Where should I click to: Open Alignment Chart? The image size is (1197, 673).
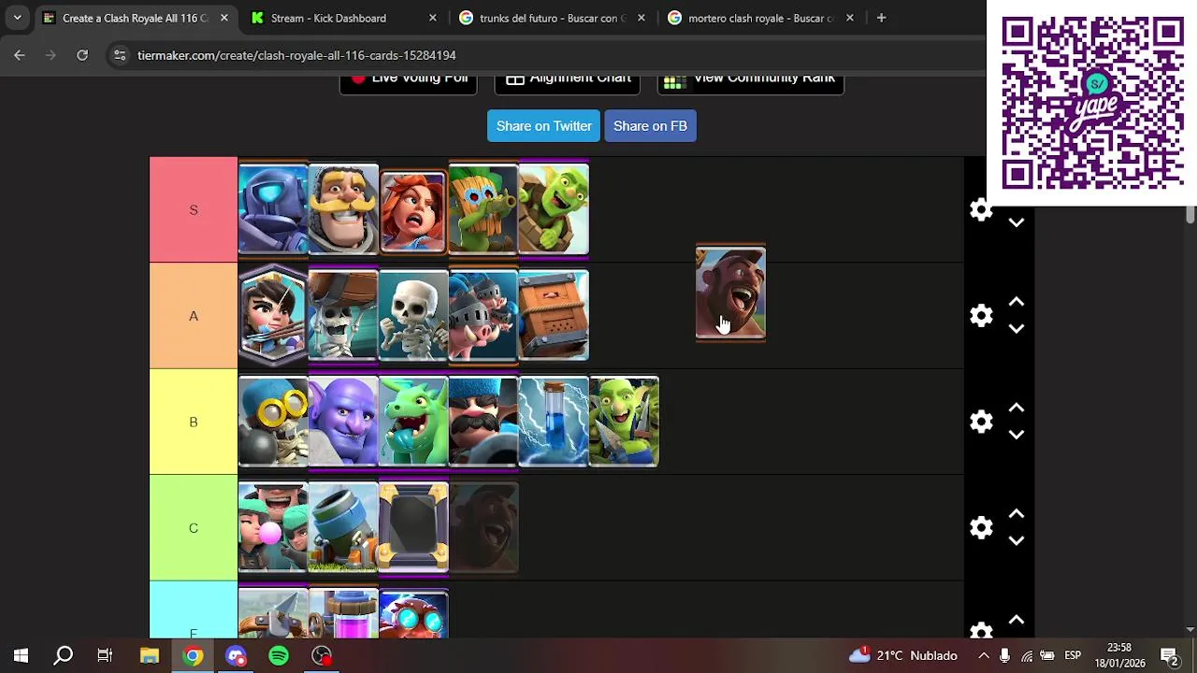(x=567, y=82)
